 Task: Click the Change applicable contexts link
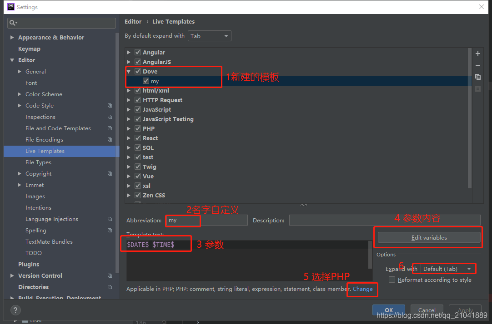(362, 289)
